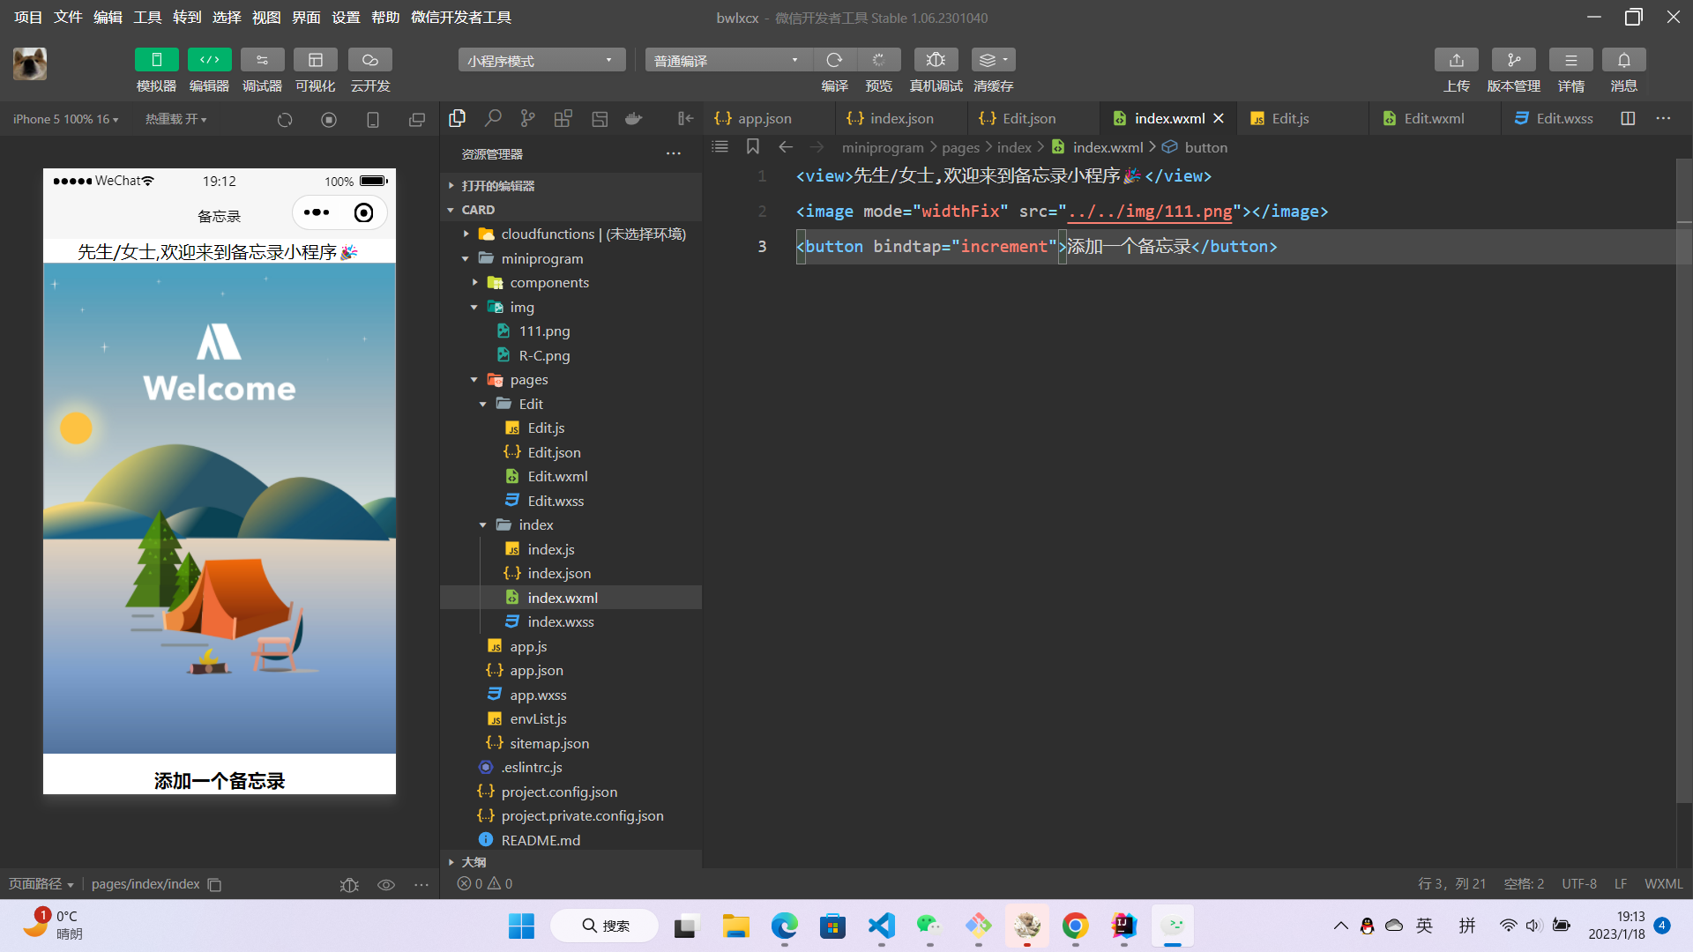This screenshot has height=952, width=1693.
Task: Click the upload icon in toolbar
Action: (1456, 60)
